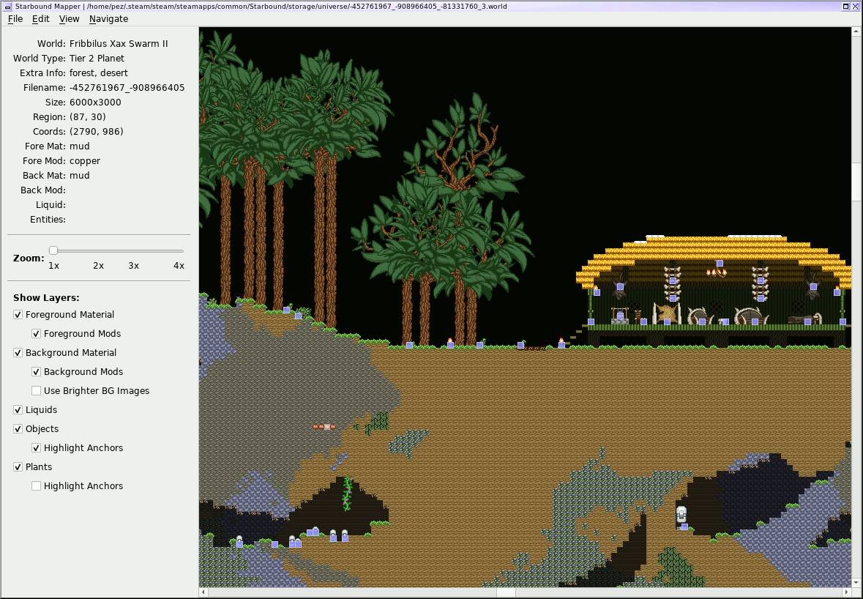
Task: Open the View menu
Action: pos(70,19)
